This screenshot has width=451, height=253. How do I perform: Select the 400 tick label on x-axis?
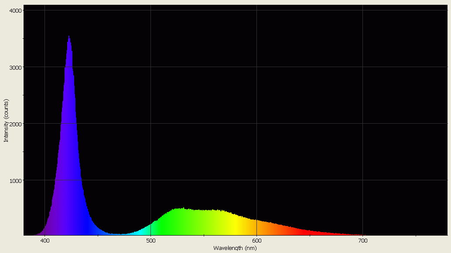[x=45, y=240]
